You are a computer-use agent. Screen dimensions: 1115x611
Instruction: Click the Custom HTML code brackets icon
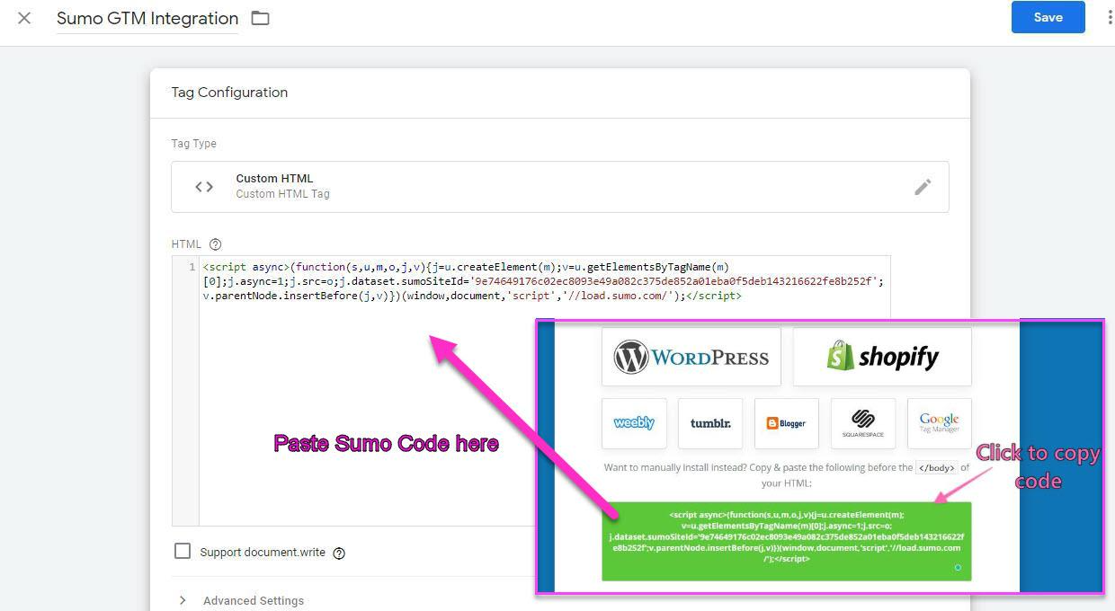204,187
